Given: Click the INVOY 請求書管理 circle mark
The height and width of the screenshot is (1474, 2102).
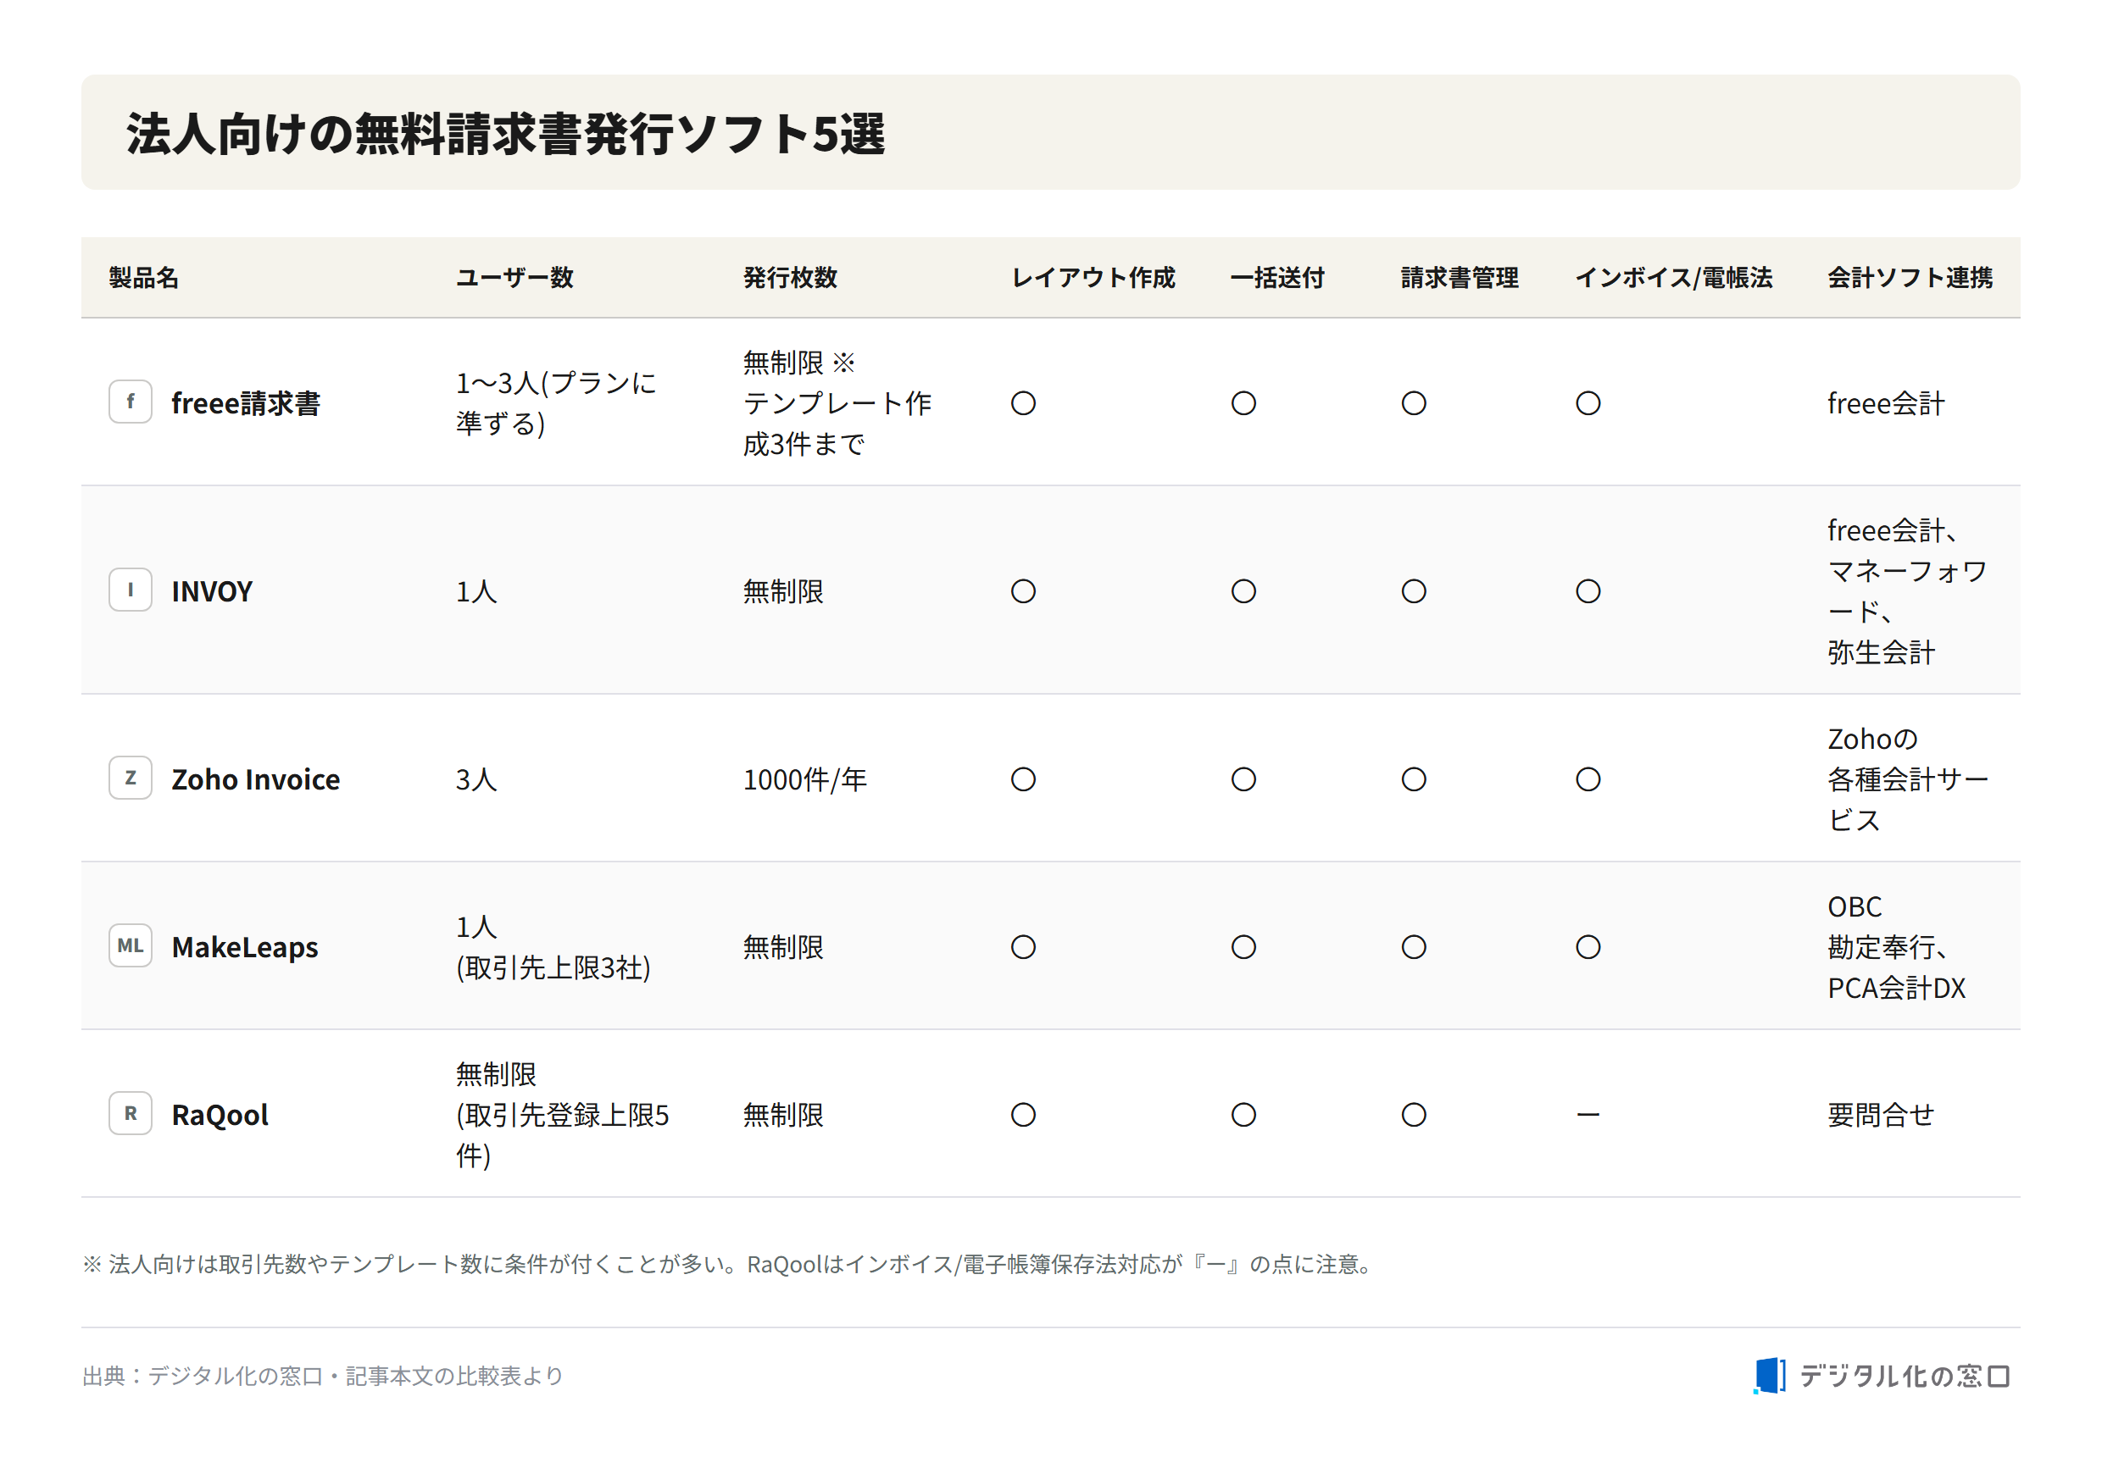Looking at the screenshot, I should point(1414,592).
